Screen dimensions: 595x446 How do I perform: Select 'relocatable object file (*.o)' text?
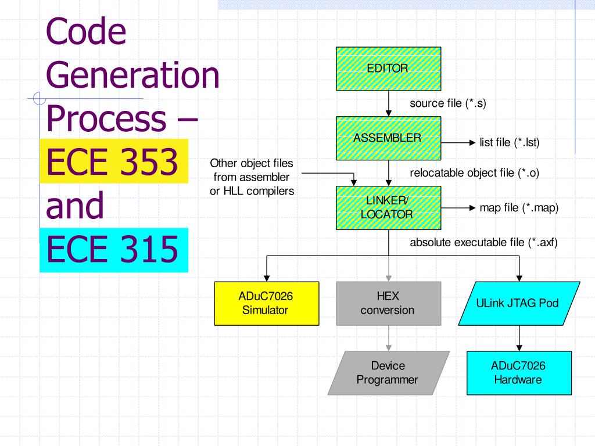(474, 173)
